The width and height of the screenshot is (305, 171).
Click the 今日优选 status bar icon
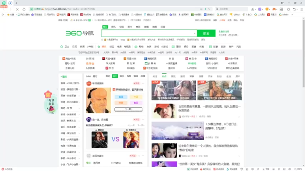[3, 169]
